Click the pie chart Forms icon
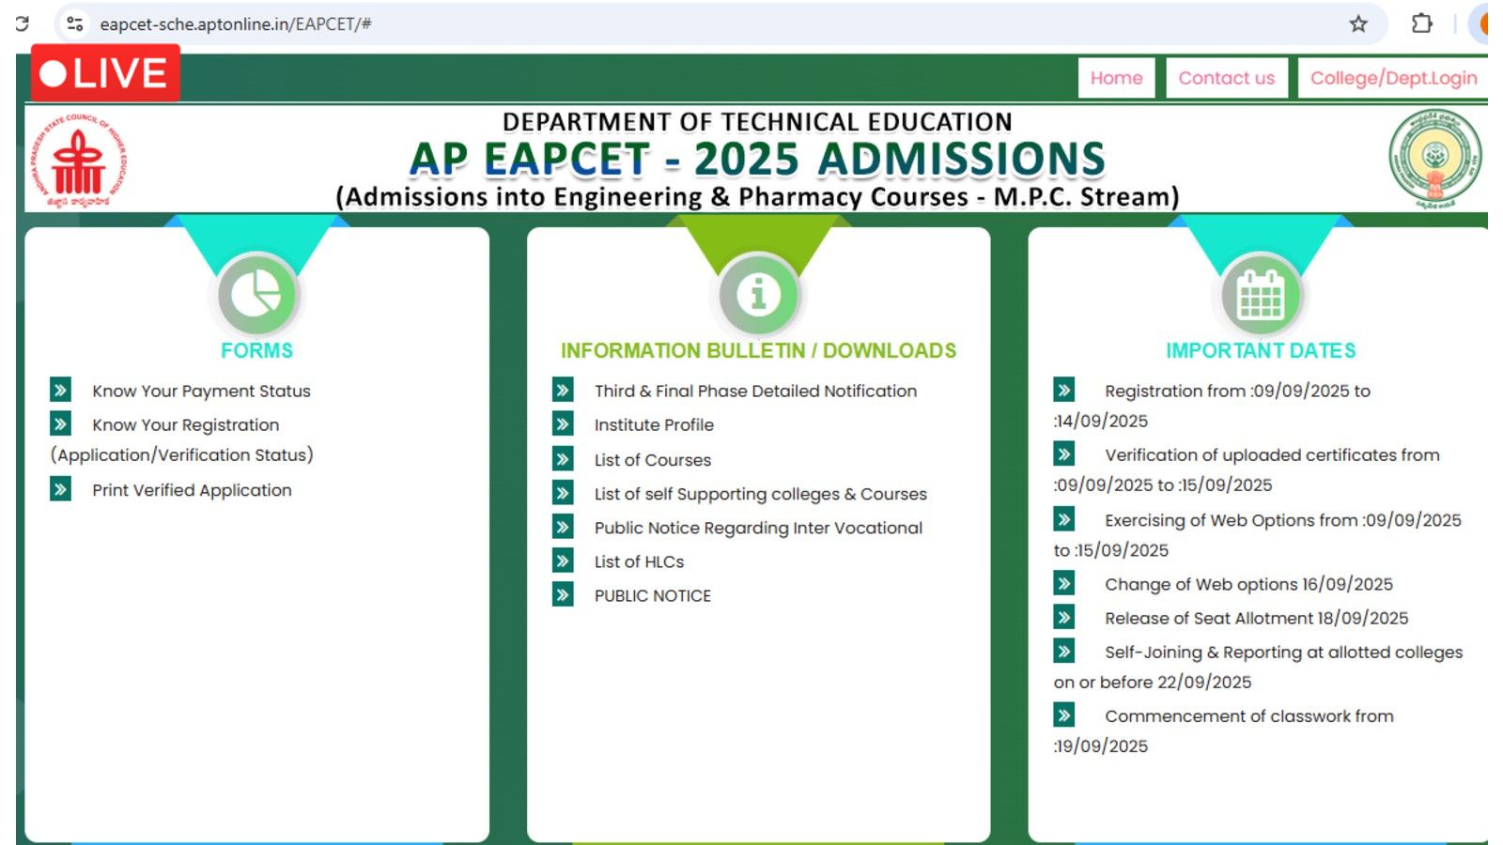Screen dimensions: 1503x845 pos(256,295)
